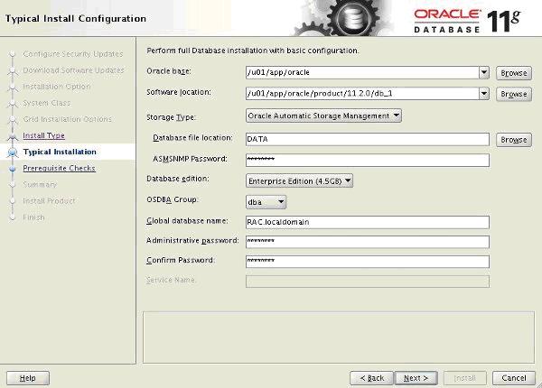Click the Oracle base text field

pyautogui.click(x=362, y=72)
